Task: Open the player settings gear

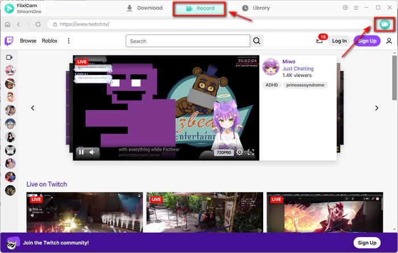Action: pos(239,152)
